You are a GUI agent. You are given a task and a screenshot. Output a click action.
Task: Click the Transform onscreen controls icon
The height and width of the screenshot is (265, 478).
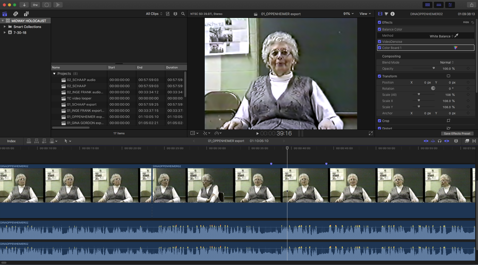point(448,76)
